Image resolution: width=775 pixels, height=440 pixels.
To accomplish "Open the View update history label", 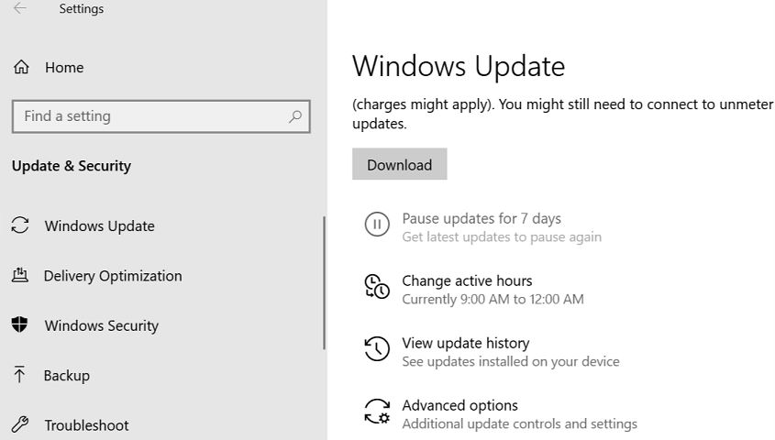I will (465, 343).
